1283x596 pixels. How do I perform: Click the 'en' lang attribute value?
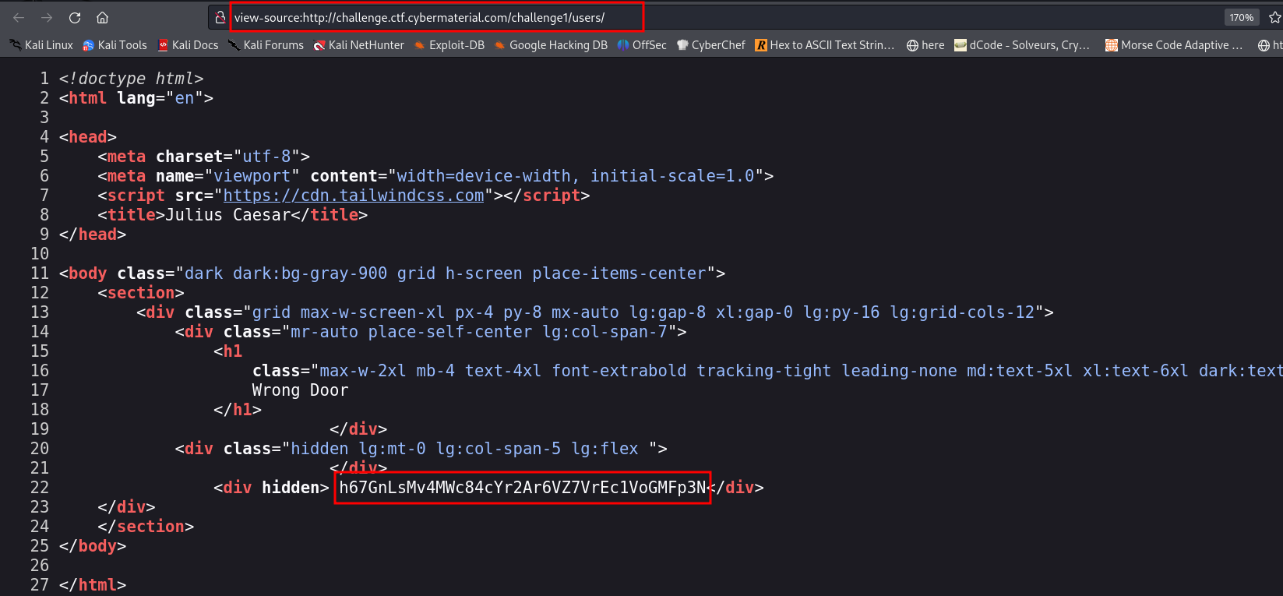185,98
